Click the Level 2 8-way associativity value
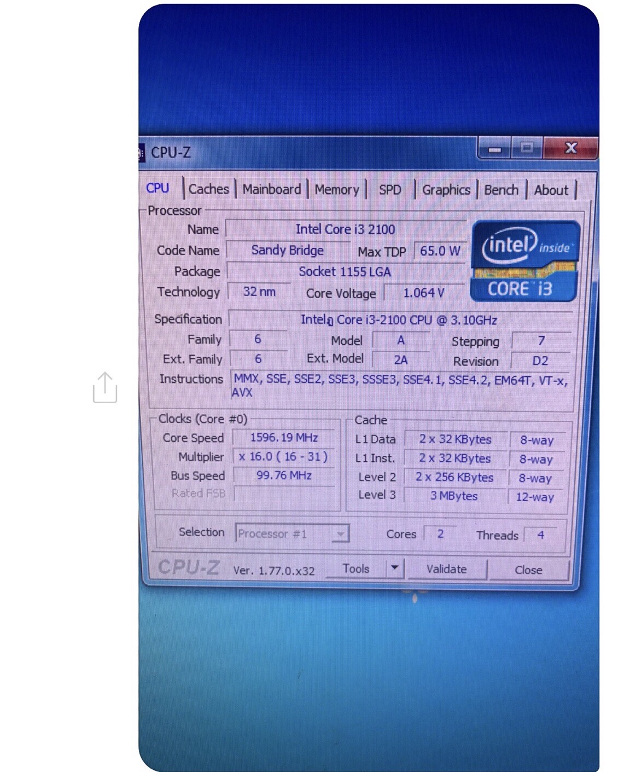The height and width of the screenshot is (772, 630). point(535,478)
